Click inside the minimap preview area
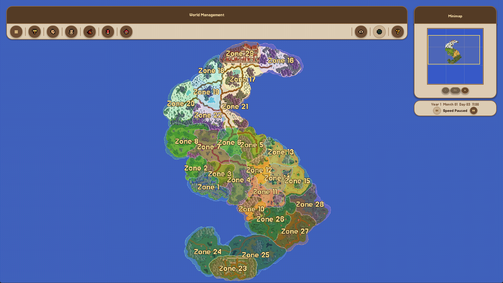 click(x=455, y=56)
